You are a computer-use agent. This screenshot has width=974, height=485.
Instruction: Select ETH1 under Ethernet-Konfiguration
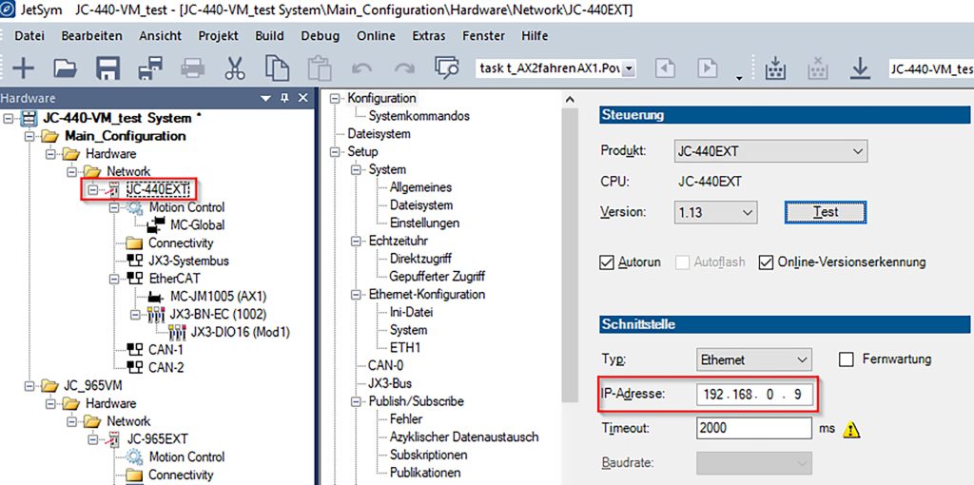point(404,348)
